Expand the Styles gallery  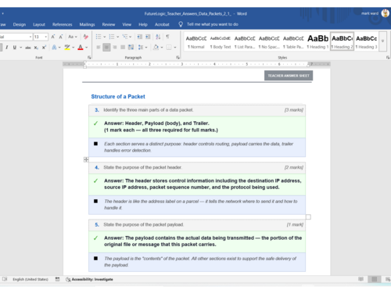click(382, 41)
